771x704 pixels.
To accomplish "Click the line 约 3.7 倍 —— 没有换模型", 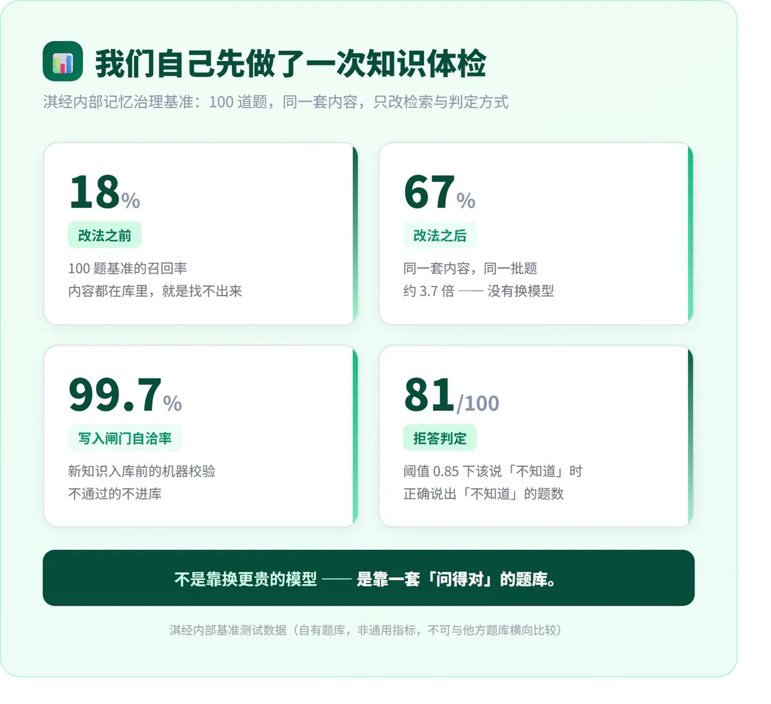I will pos(479,291).
